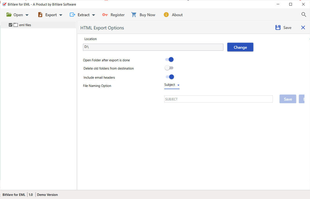Click the green Open folder icon
310x199 pixels.
pyautogui.click(x=9, y=15)
